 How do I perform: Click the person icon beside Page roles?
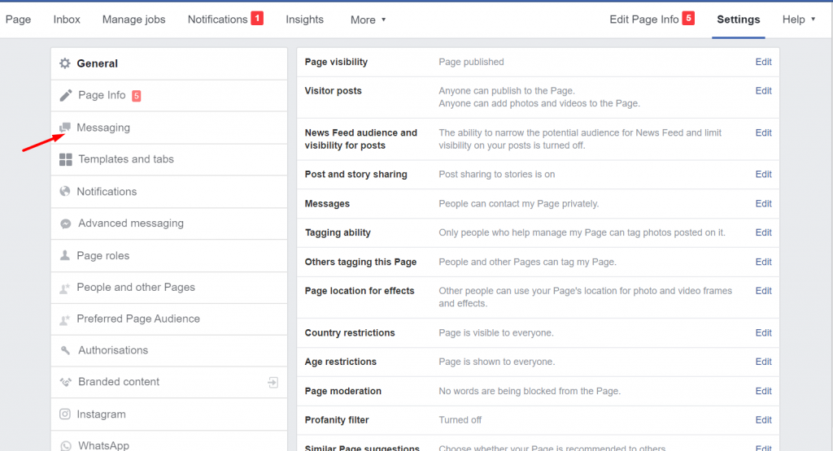pyautogui.click(x=65, y=255)
